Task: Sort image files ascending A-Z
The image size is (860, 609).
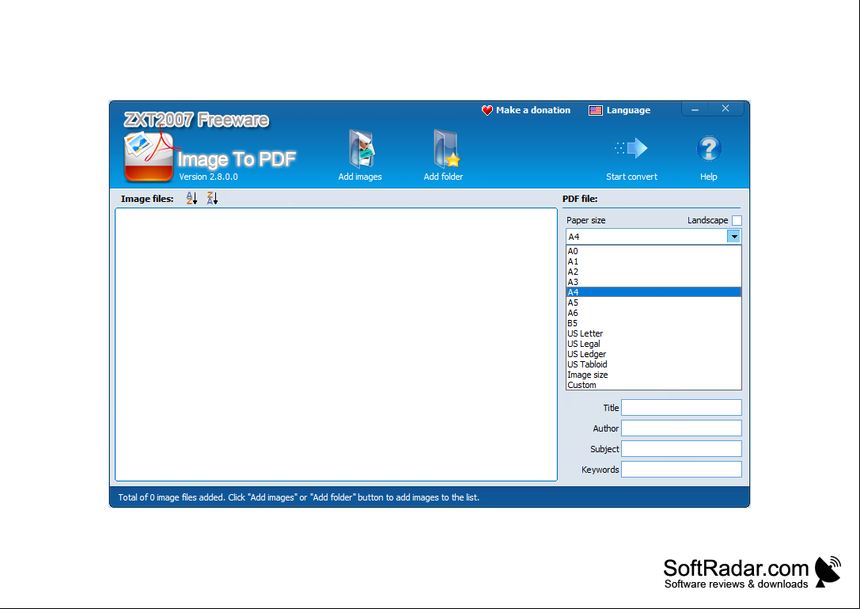Action: click(191, 198)
